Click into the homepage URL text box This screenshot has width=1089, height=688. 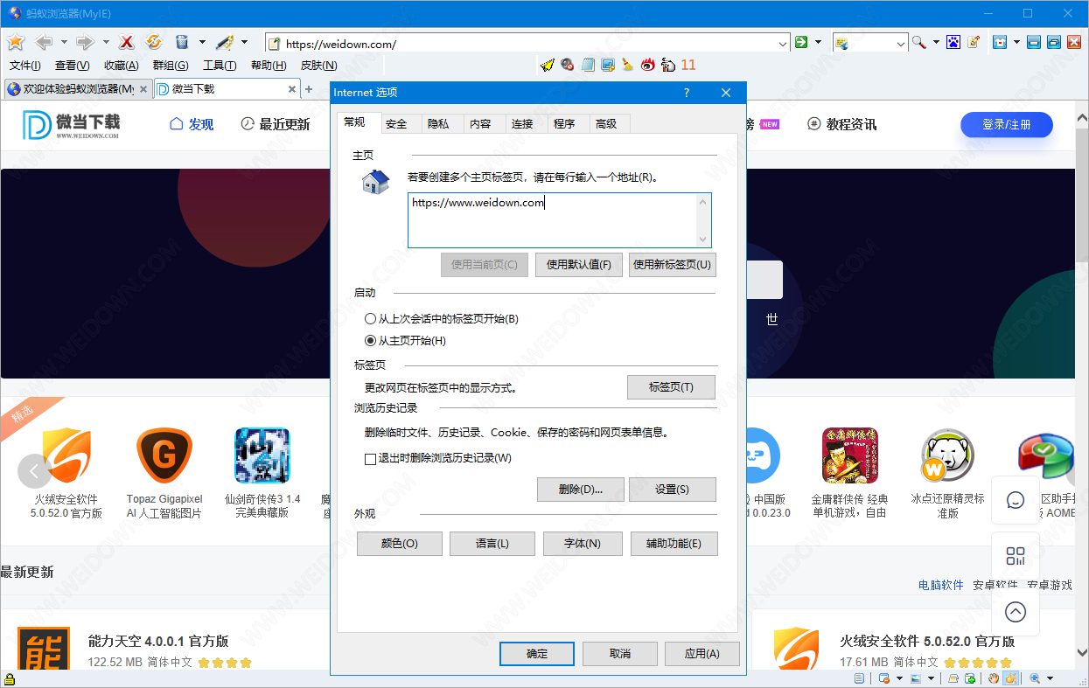coord(560,220)
